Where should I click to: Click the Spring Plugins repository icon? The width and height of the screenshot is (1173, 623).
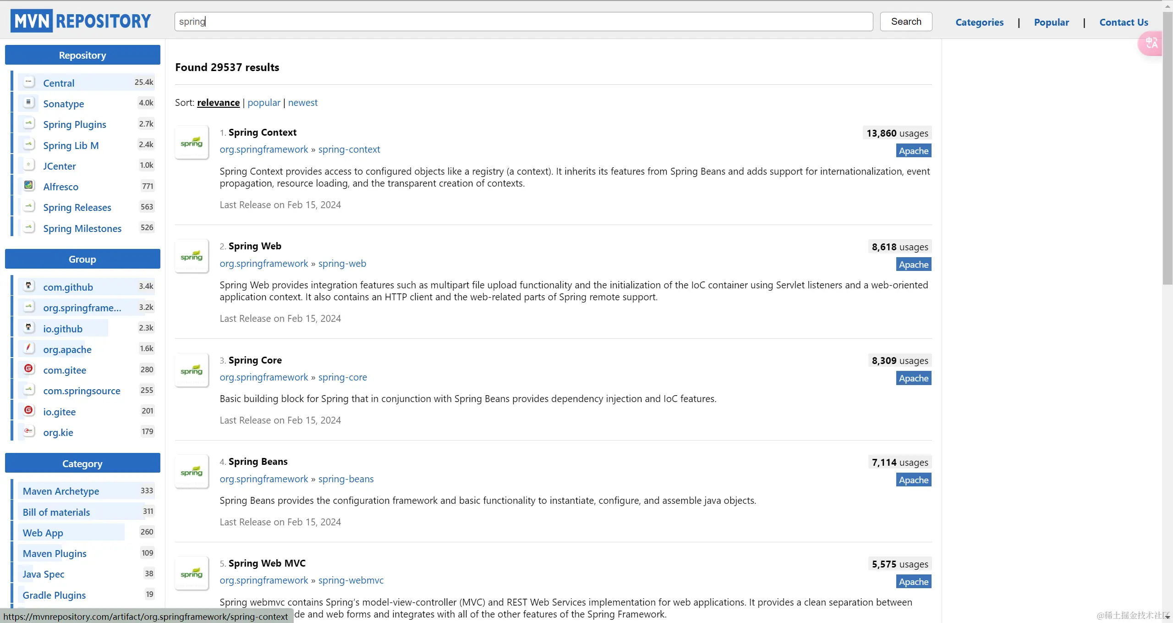click(29, 123)
